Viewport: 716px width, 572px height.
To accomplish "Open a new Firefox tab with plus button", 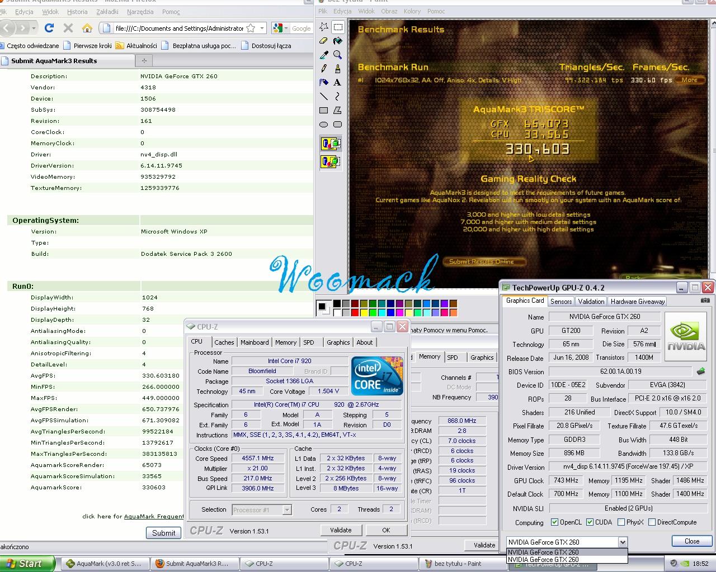I will [x=144, y=60].
